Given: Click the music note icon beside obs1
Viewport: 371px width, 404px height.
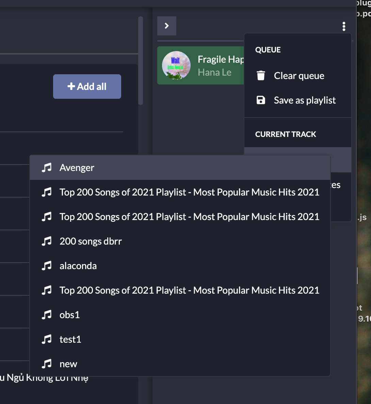Looking at the screenshot, I should 47,314.
